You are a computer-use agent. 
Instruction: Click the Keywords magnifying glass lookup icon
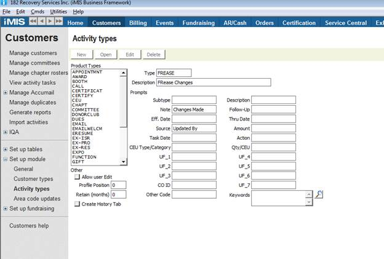[x=319, y=195]
